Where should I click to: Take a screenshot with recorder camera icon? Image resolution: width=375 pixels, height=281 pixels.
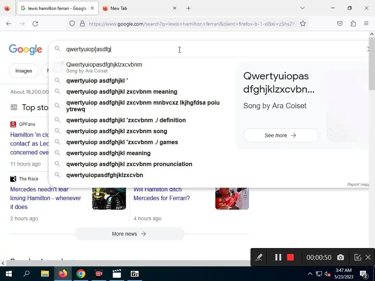[x=341, y=257]
